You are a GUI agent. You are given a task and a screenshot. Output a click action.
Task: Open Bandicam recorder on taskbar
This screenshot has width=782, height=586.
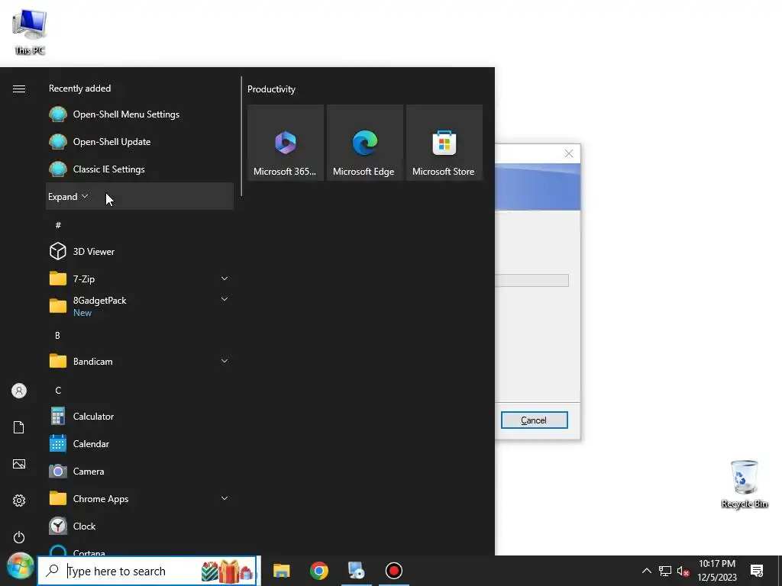394,571
